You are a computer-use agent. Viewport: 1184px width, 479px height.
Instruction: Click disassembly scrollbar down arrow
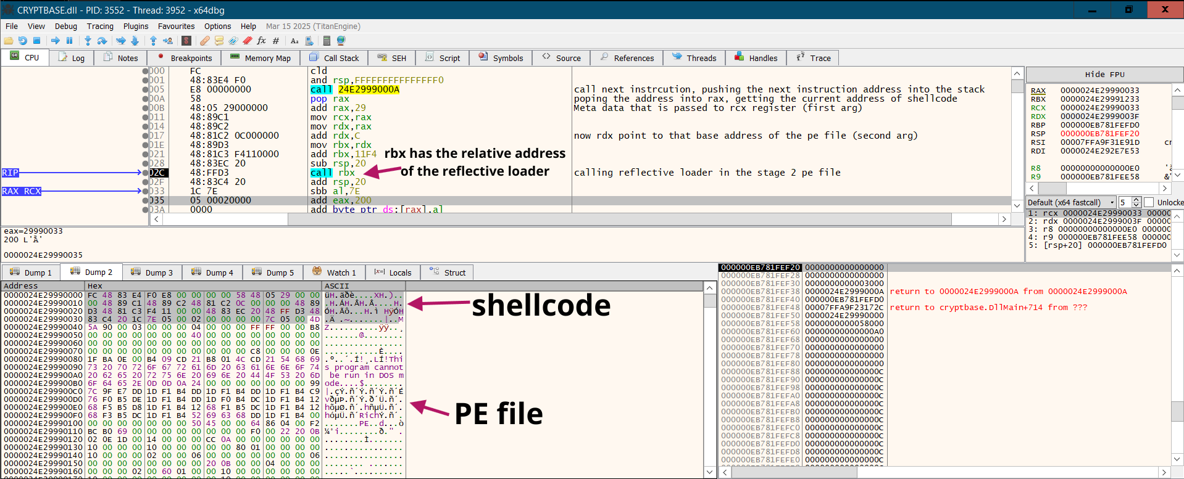click(x=1017, y=205)
